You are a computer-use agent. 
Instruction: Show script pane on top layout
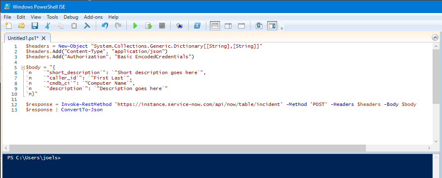[x=215, y=26]
